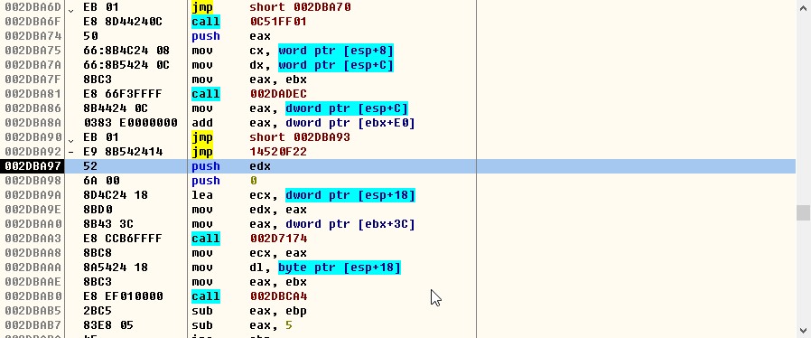Select address 002DBAB5
Image resolution: width=811 pixels, height=338 pixels.
coord(33,311)
